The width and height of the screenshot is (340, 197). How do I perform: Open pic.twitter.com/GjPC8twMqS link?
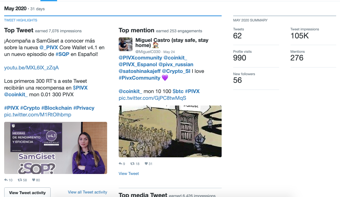click(x=152, y=98)
